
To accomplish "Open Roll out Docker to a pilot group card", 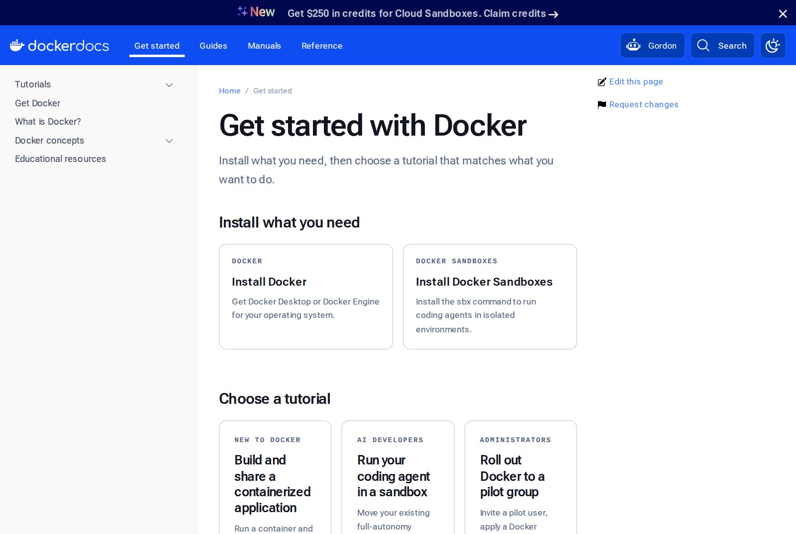I will click(521, 477).
